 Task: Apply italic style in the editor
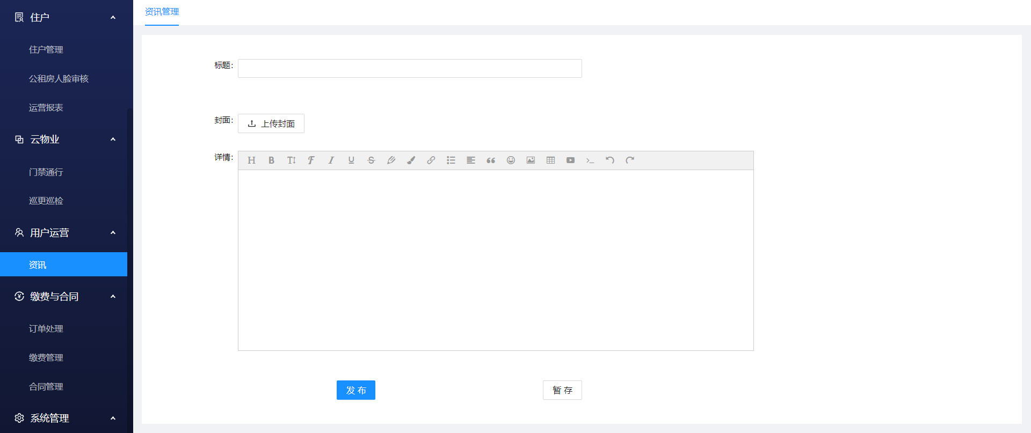[331, 160]
